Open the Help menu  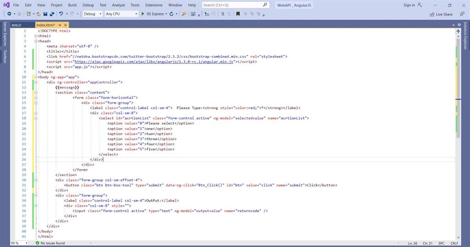point(192,5)
